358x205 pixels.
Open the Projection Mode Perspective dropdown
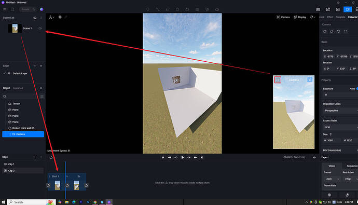point(340,111)
